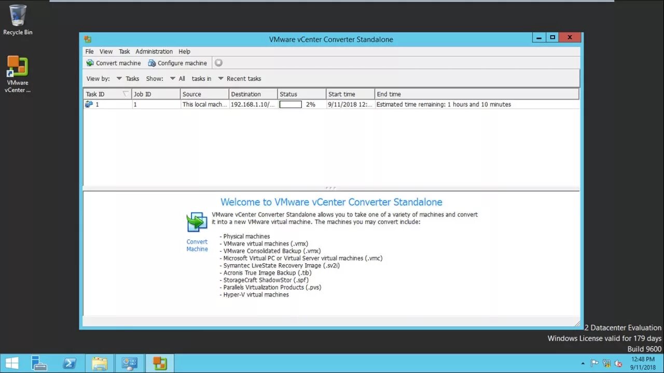
Task: Open Server Manager from the taskbar
Action: [39, 363]
